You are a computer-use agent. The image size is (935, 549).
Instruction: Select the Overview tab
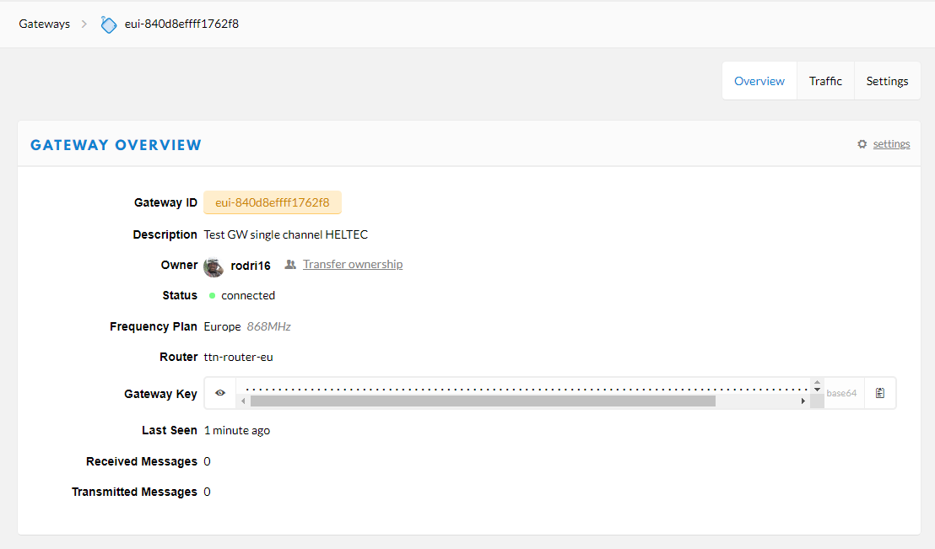pos(759,81)
